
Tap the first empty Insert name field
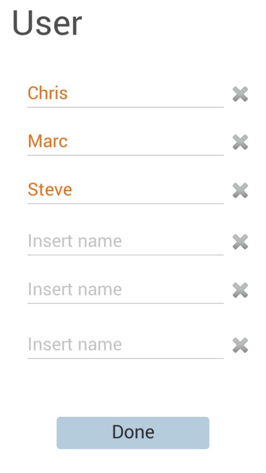tap(125, 242)
